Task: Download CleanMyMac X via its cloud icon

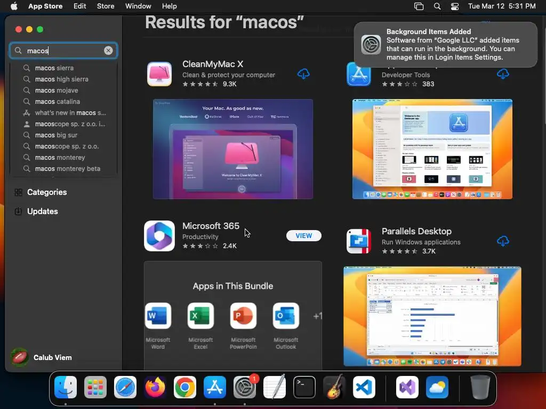Action: click(x=303, y=73)
